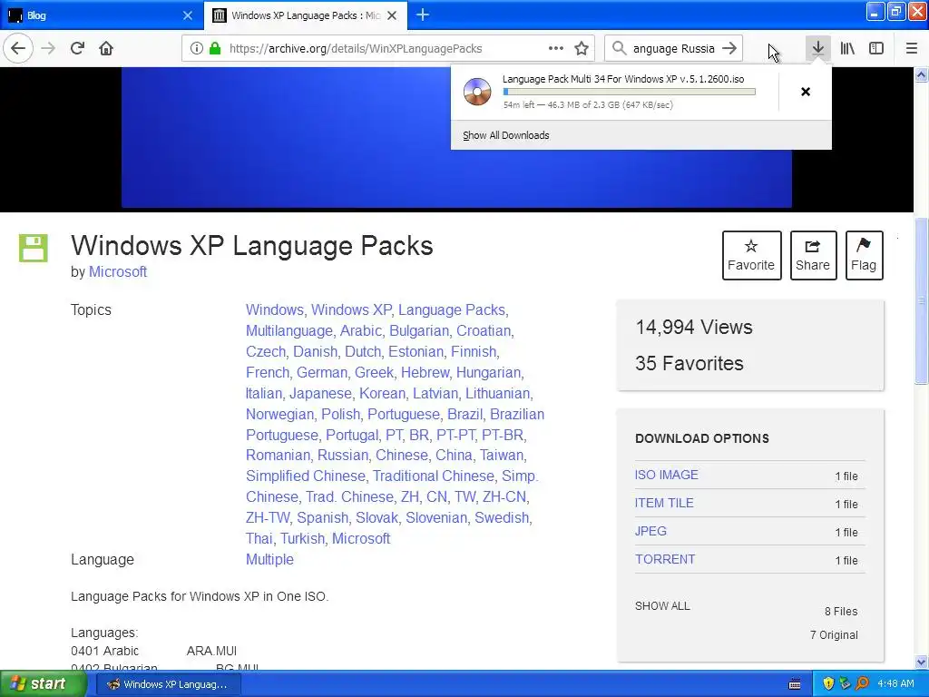
Task: Click the Windows XP Languag taskbar button
Action: [x=169, y=684]
